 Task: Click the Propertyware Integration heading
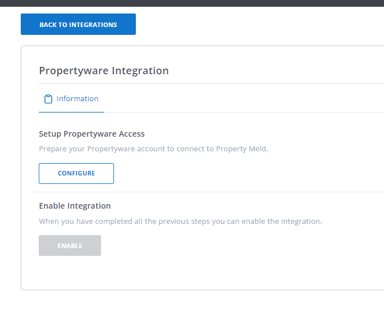coord(103,71)
